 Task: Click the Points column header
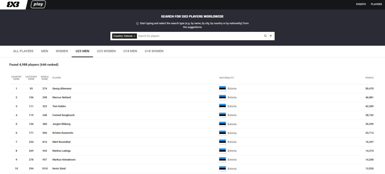(x=369, y=78)
